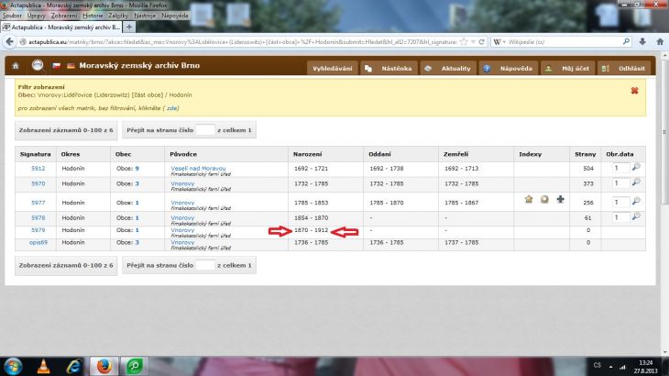The image size is (669, 376).
Task: Open Firefox downloads arrow icon
Action: 642,41
